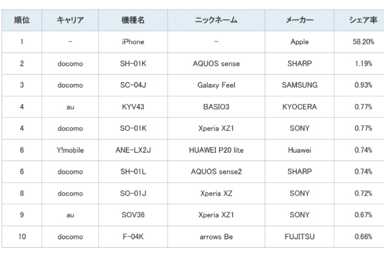Select the メーカー header cell
This screenshot has height=260, width=384.
300,20
